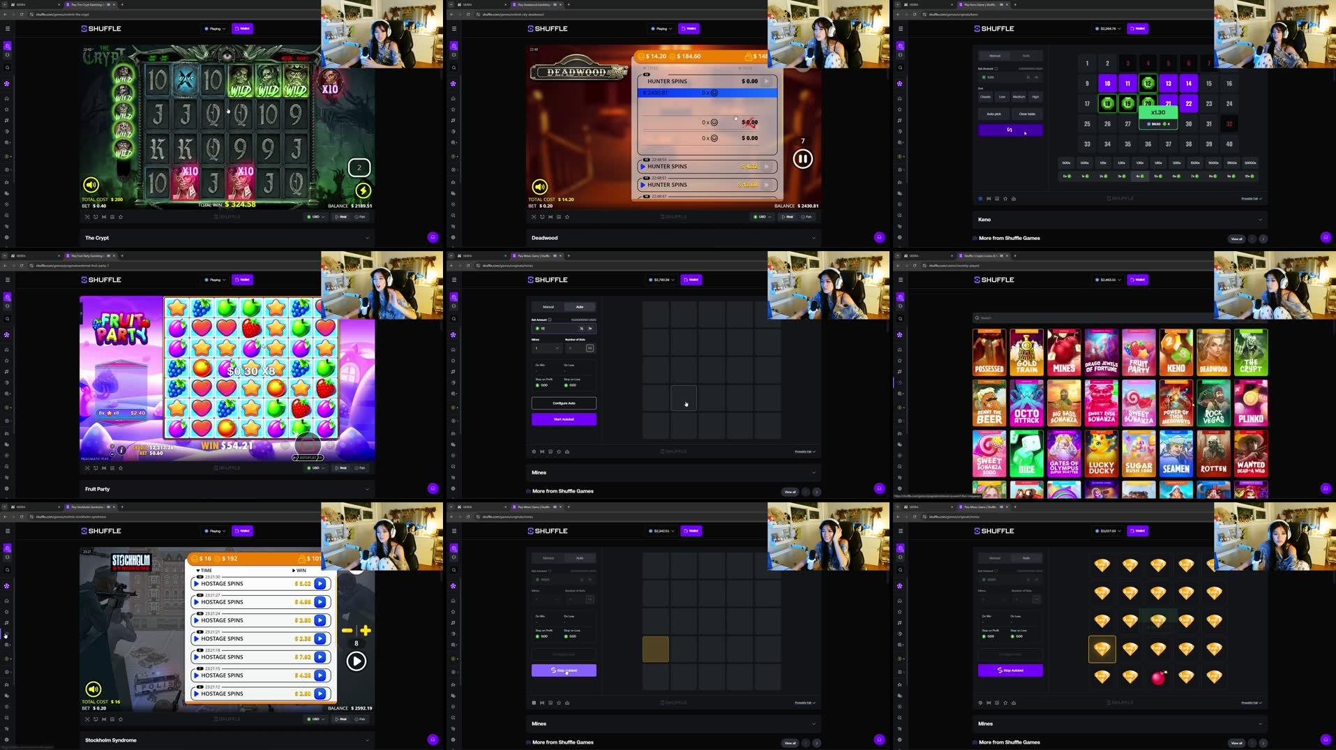Open game settings gear below the Mines board
Viewport: 1336px width, 750px height.
(x=534, y=451)
